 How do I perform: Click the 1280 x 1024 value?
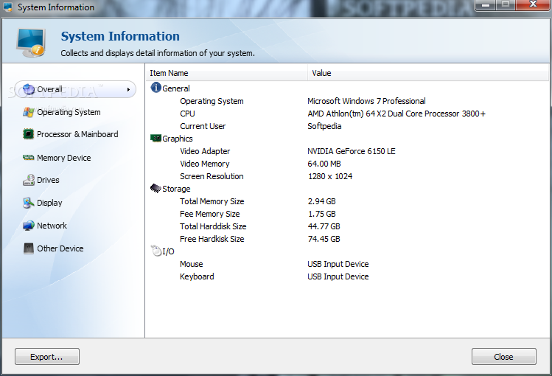tap(330, 176)
